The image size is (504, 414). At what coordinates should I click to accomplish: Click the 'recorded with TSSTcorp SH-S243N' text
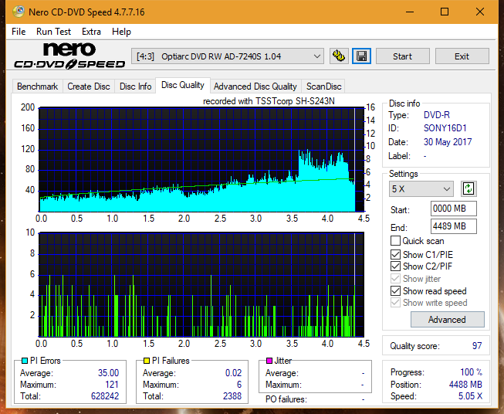(x=269, y=101)
